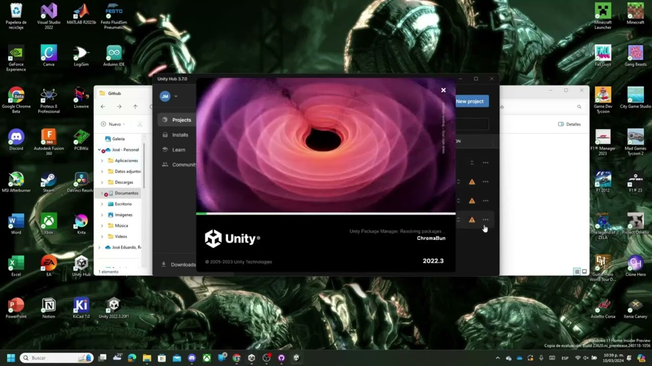This screenshot has height=366, width=652.
Task: Go forward in the Github Explorer window
Action: (119, 107)
